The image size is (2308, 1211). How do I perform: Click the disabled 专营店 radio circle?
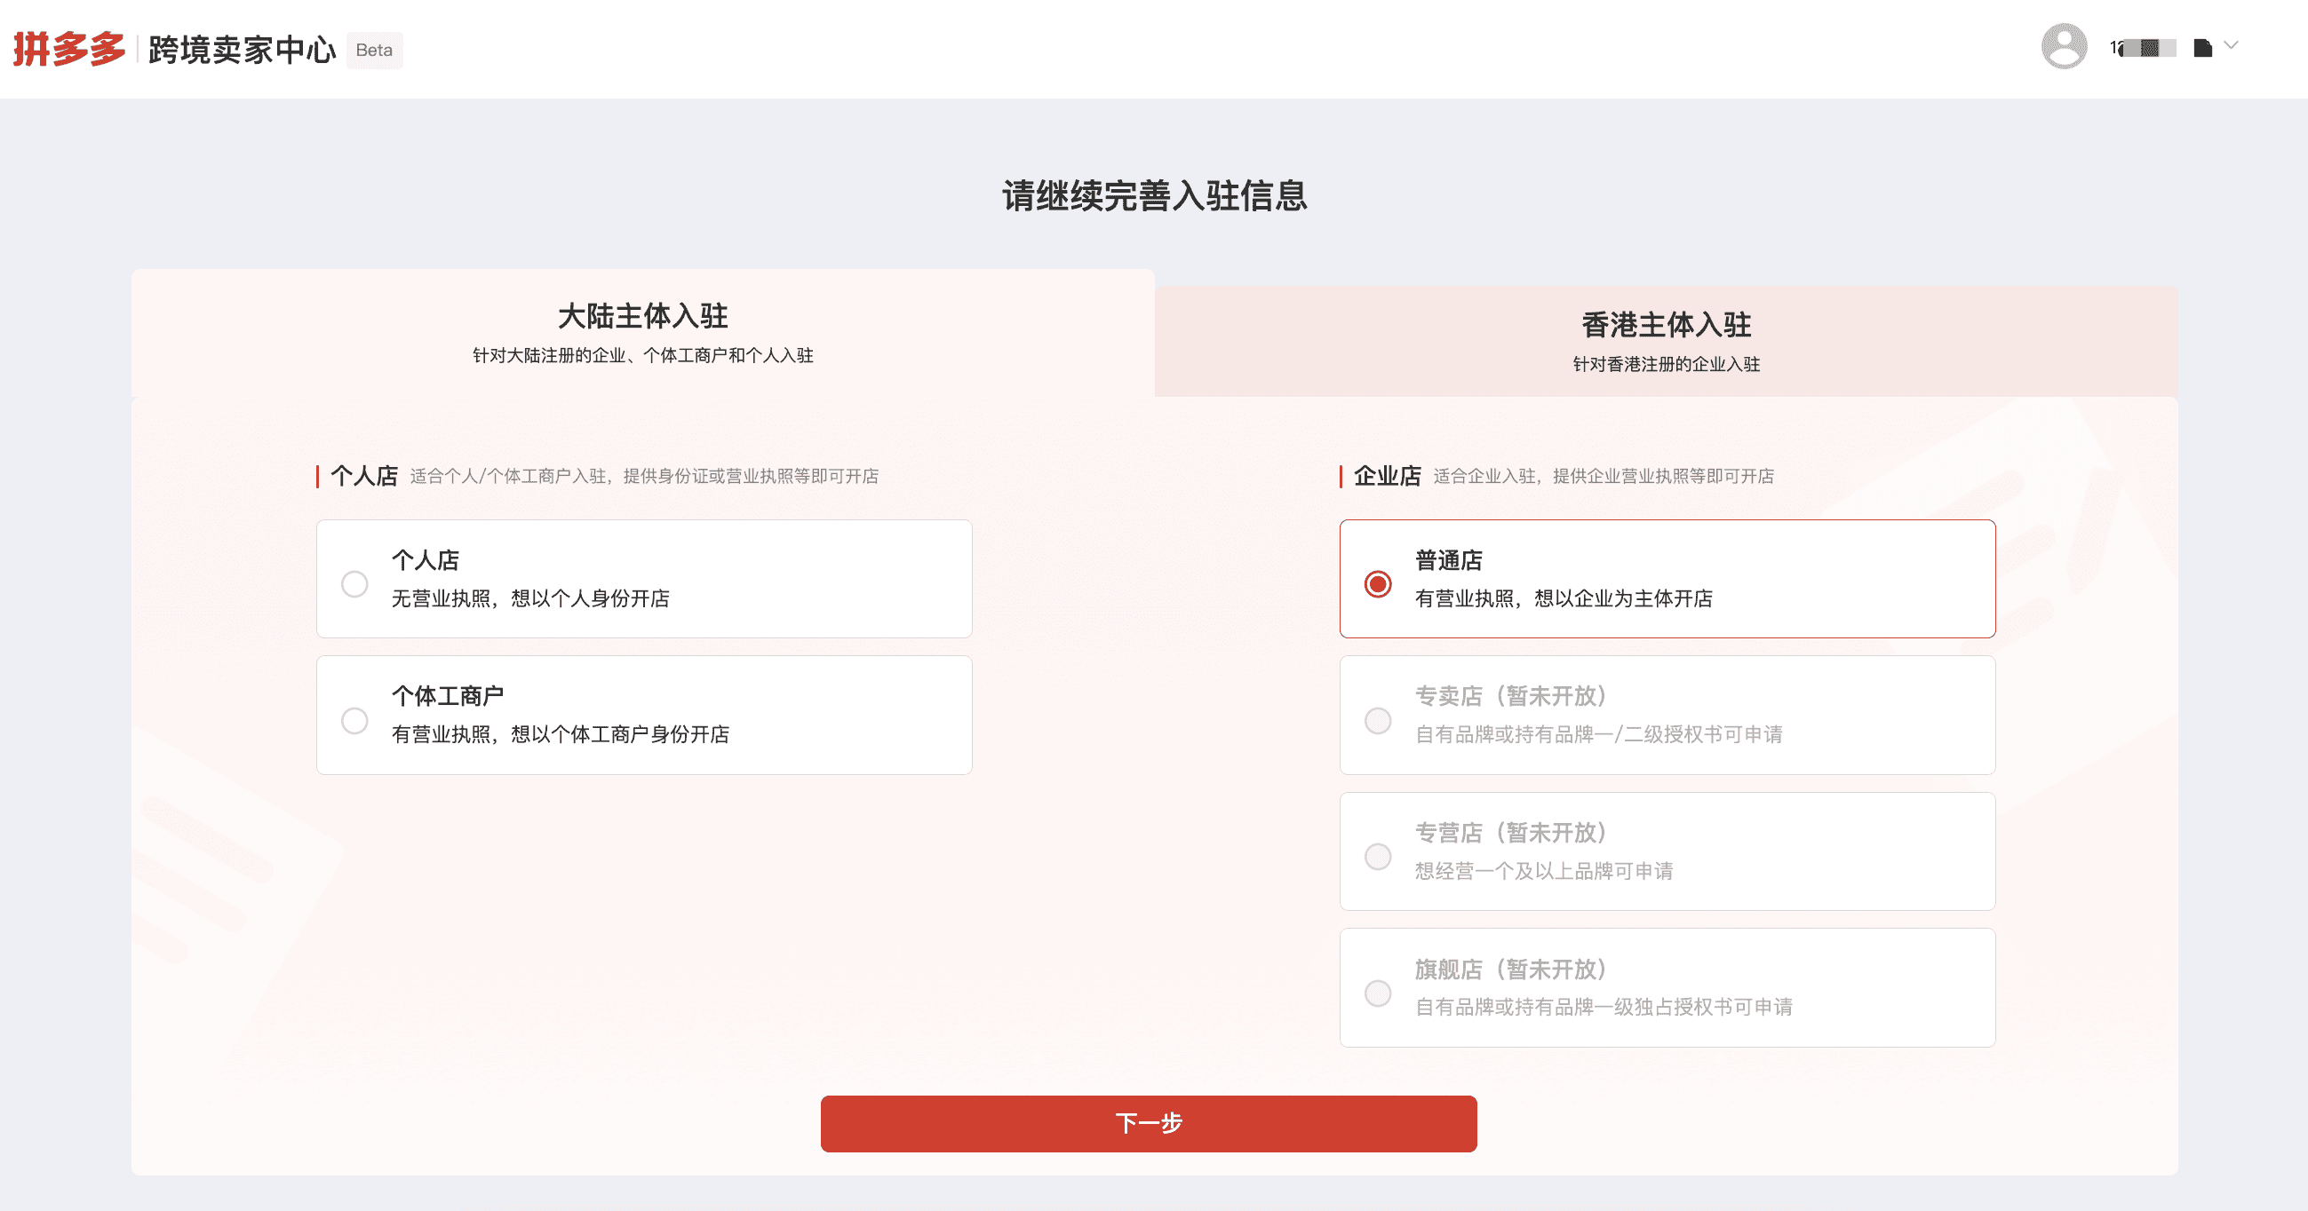click(x=1379, y=856)
